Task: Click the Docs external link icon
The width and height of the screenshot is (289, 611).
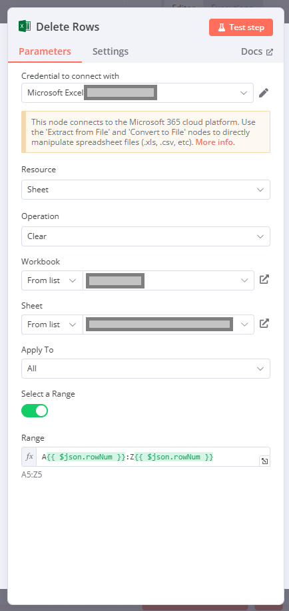Action: click(x=269, y=52)
